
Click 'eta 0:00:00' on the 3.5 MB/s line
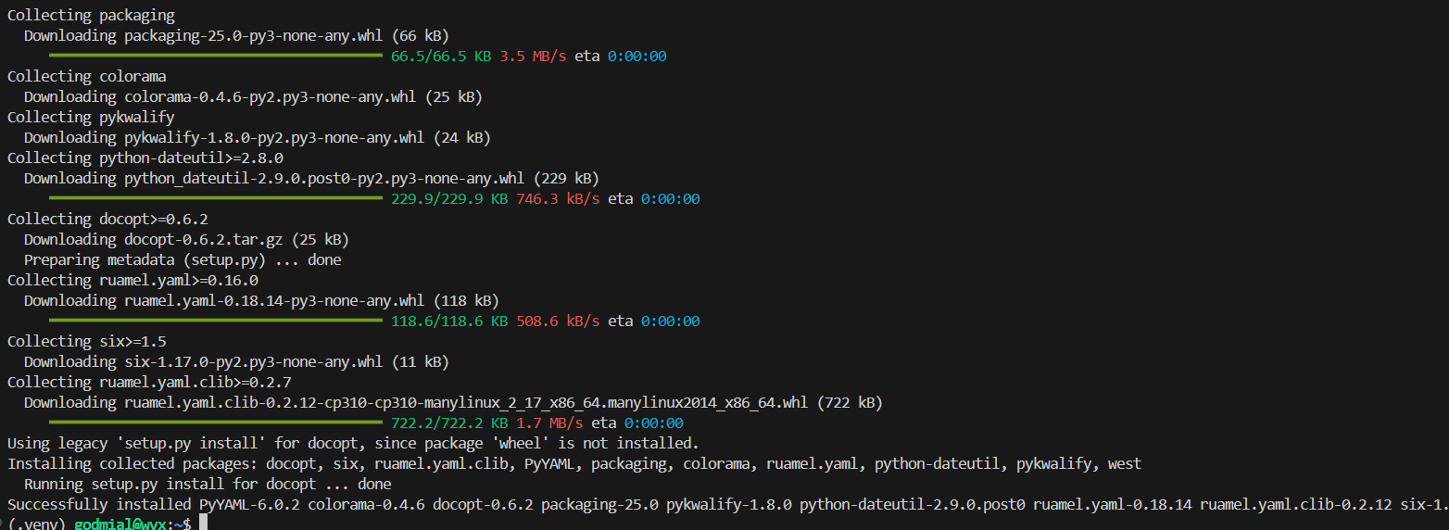coord(621,57)
